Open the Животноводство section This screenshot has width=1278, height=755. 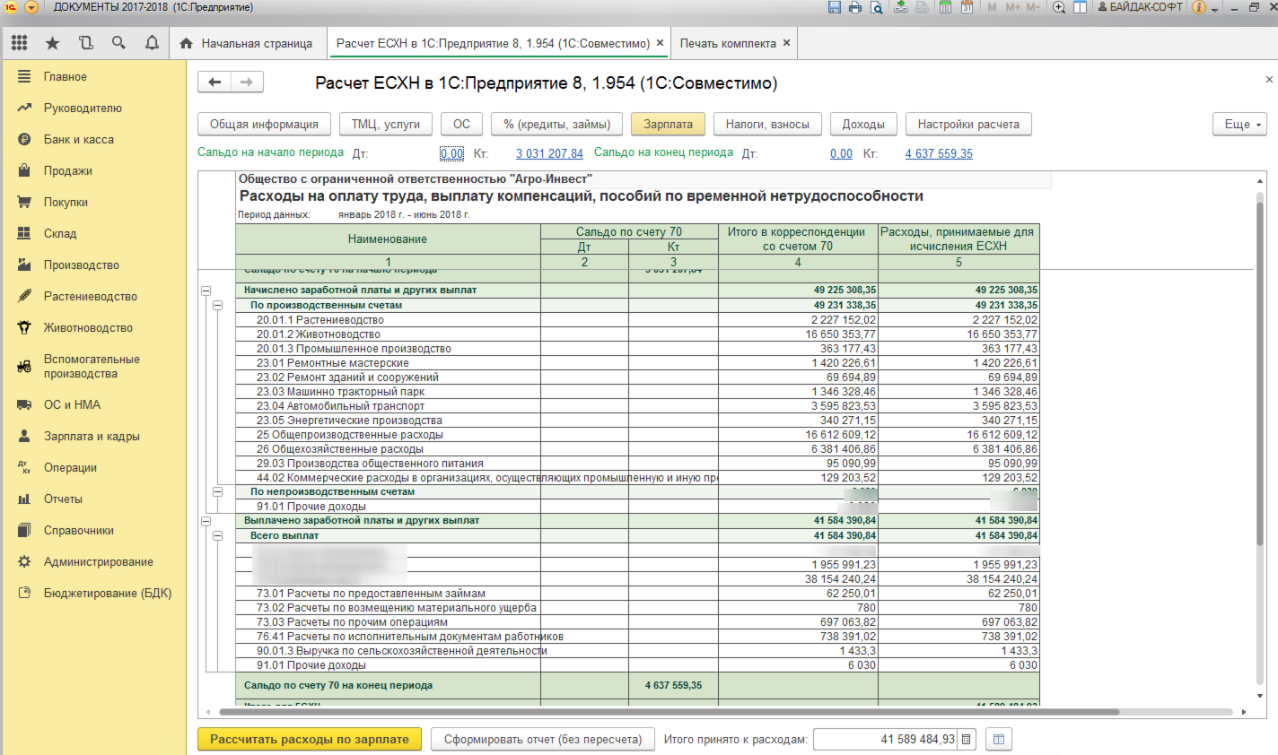[x=88, y=327]
